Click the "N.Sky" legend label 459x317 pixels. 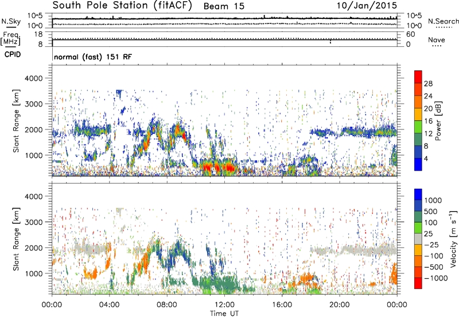[11, 21]
